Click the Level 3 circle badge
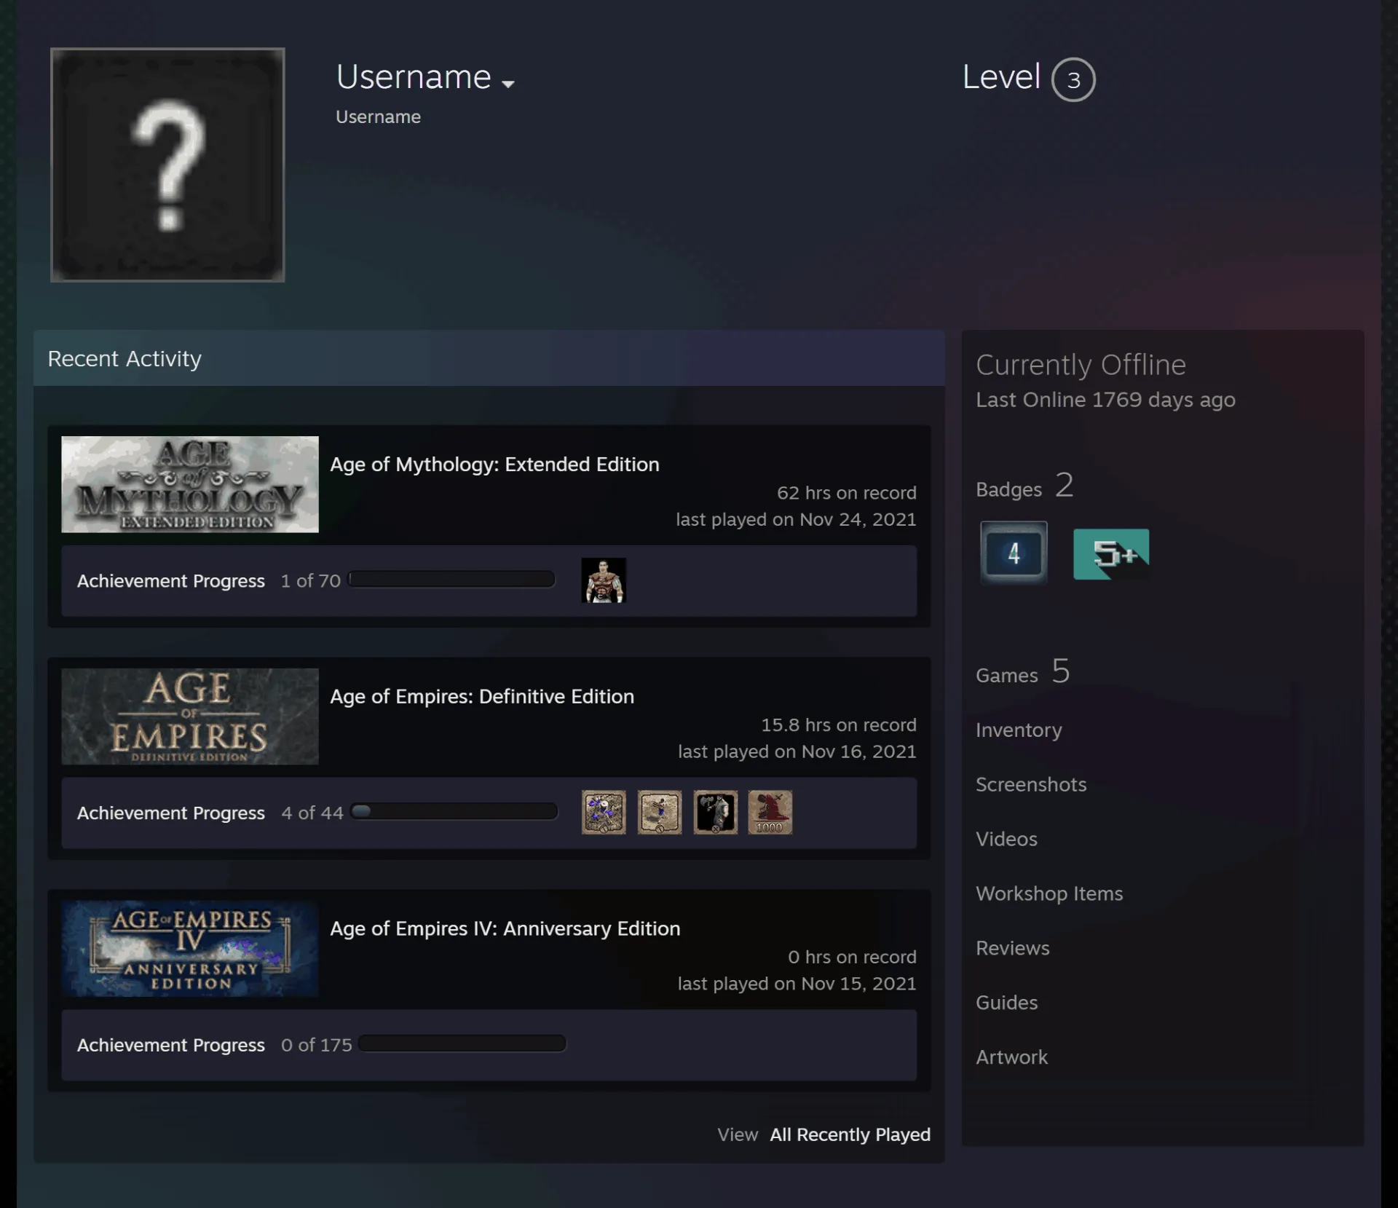The image size is (1398, 1208). point(1073,79)
